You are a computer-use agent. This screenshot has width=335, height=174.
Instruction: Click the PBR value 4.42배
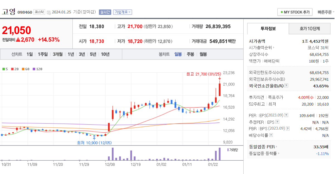pos(306,129)
